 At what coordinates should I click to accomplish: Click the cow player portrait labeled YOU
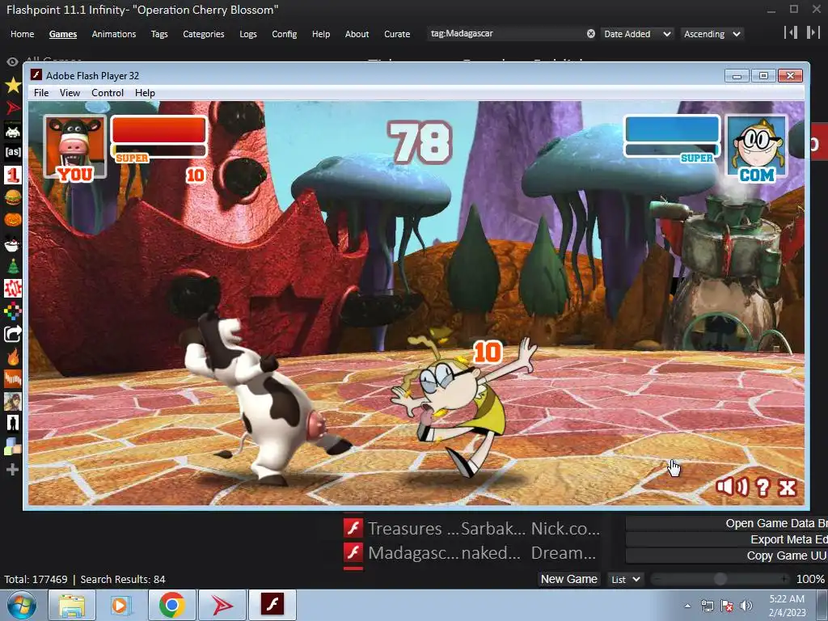pyautogui.click(x=75, y=147)
